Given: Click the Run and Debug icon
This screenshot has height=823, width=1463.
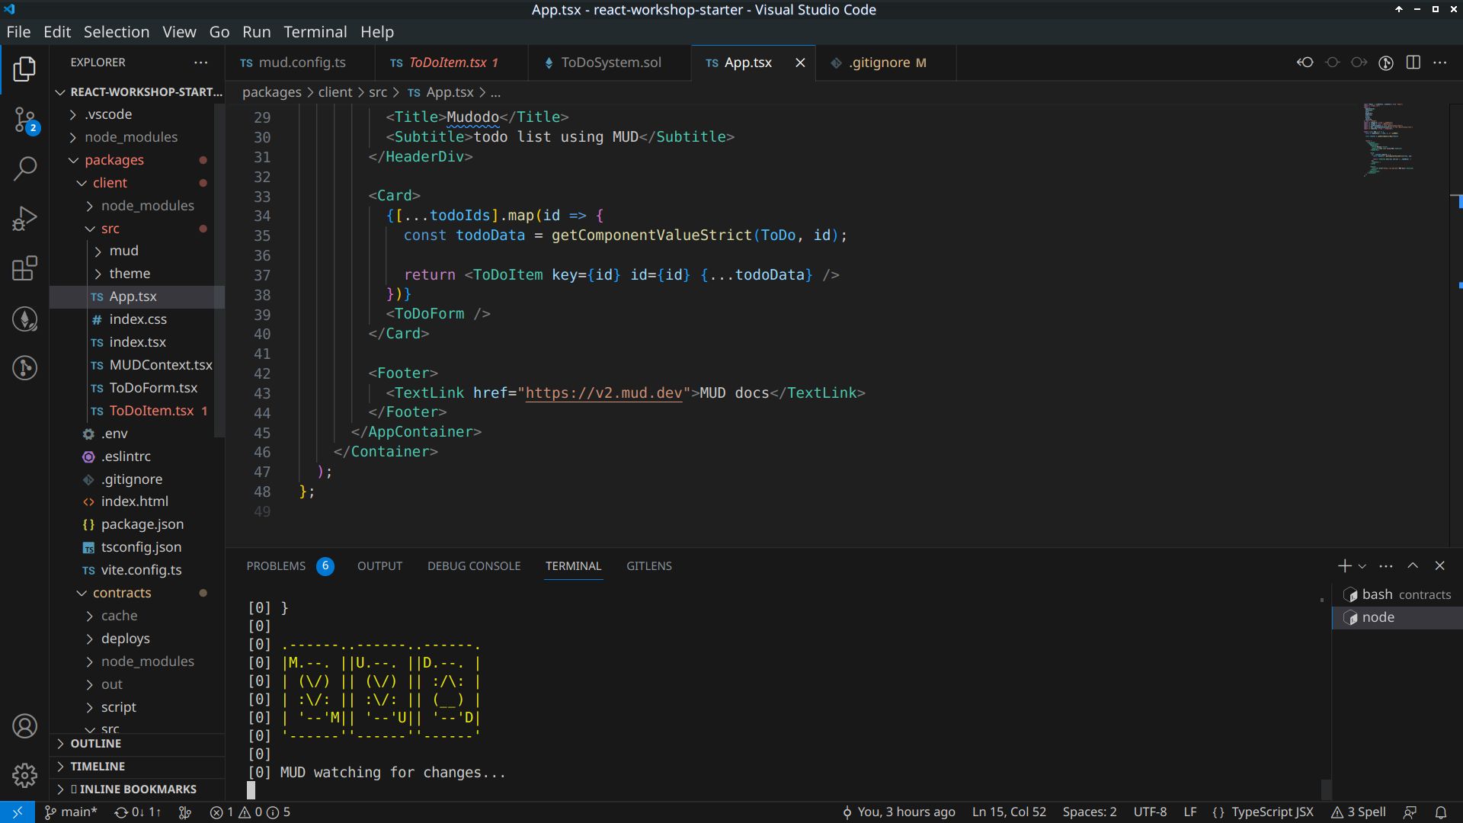Looking at the screenshot, I should [x=24, y=218].
